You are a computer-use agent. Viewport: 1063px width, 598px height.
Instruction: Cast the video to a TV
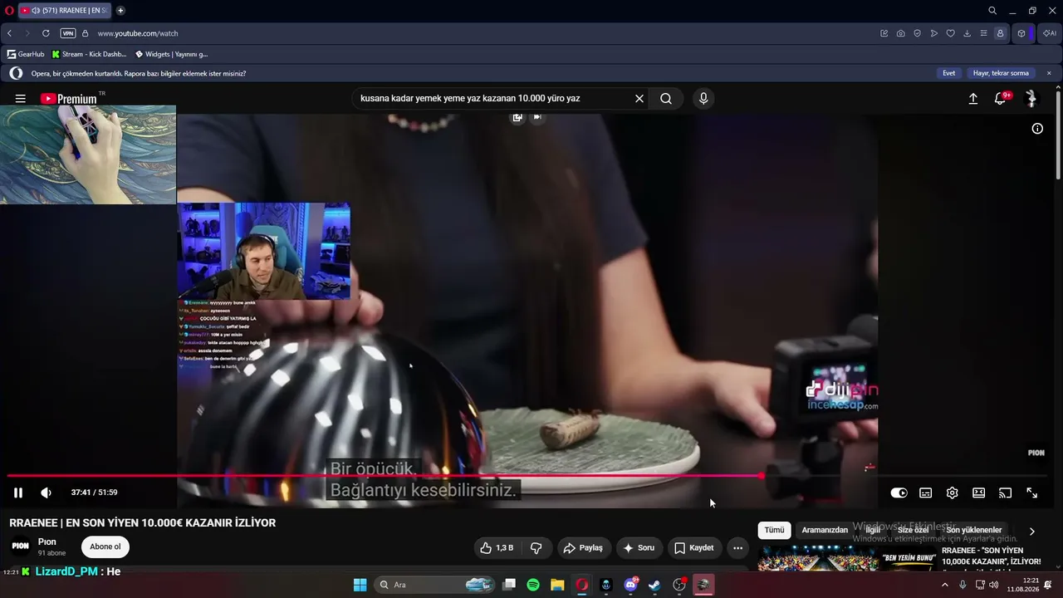(1005, 493)
